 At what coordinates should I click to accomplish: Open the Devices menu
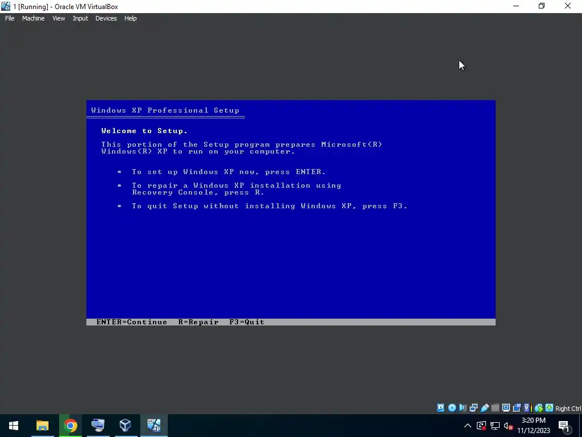coord(106,18)
